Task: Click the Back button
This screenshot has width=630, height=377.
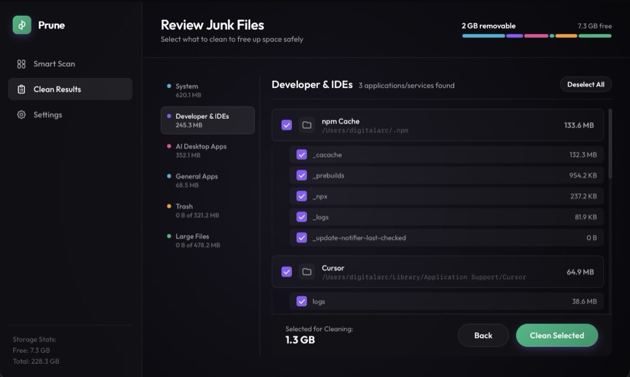Action: tap(483, 335)
